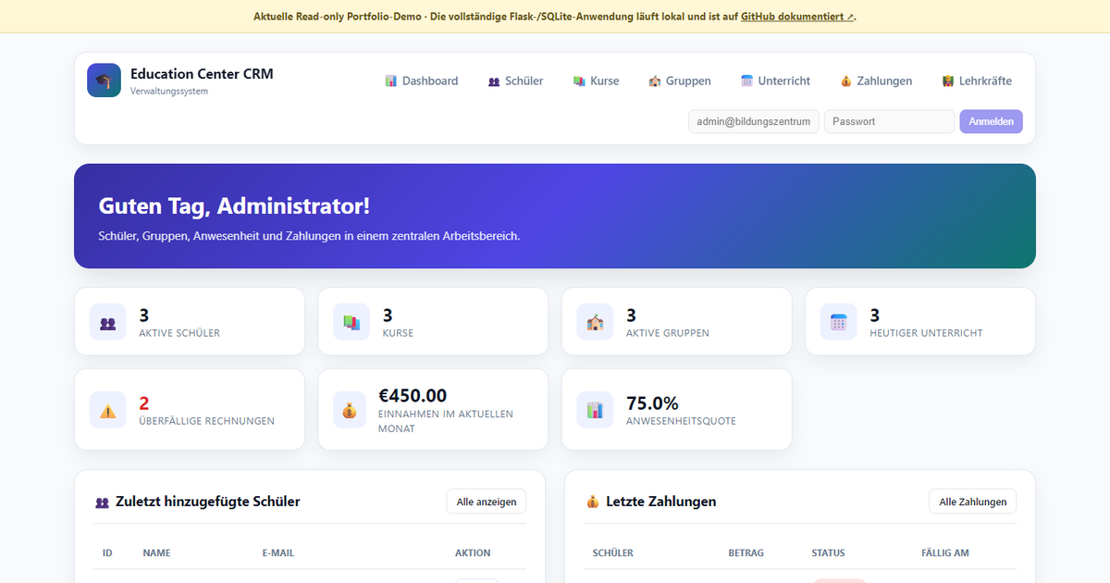
Task: Click the Zahlungen money bag icon in navigation
Action: [x=845, y=81]
